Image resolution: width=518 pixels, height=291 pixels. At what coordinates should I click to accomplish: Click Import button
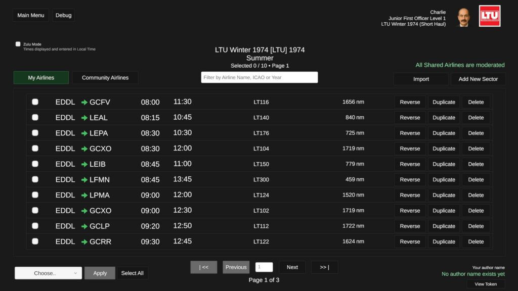coord(421,79)
